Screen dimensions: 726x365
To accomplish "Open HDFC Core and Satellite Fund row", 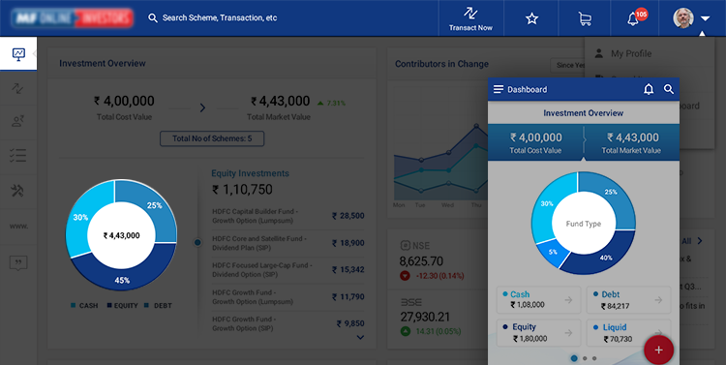I will (288, 243).
